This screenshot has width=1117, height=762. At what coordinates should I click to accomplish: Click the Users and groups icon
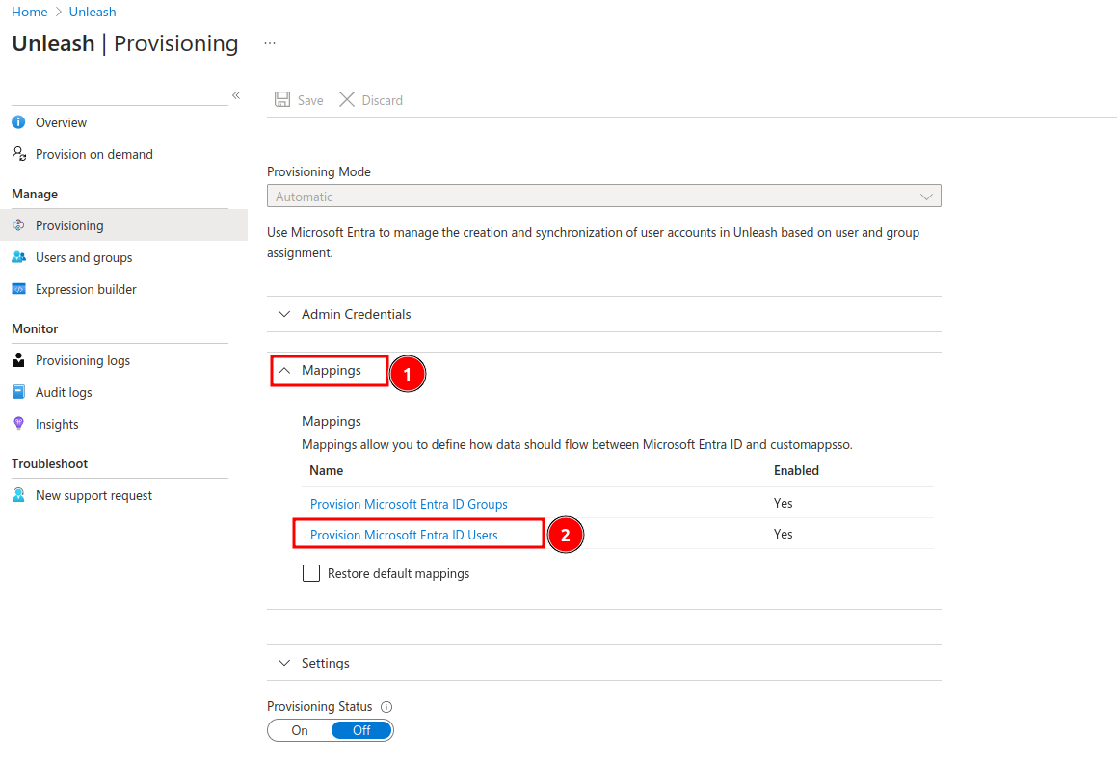20,257
